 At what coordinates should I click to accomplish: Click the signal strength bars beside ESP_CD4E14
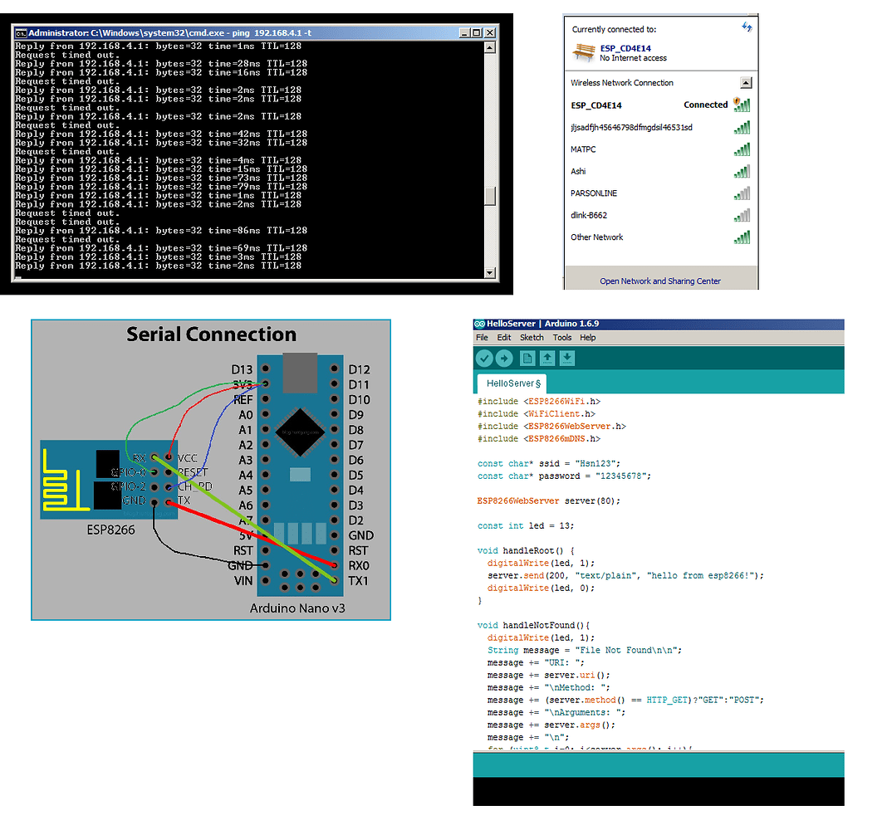coord(742,105)
